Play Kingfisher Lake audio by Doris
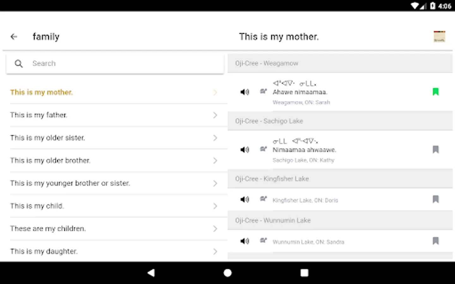The image size is (455, 284). point(245,199)
